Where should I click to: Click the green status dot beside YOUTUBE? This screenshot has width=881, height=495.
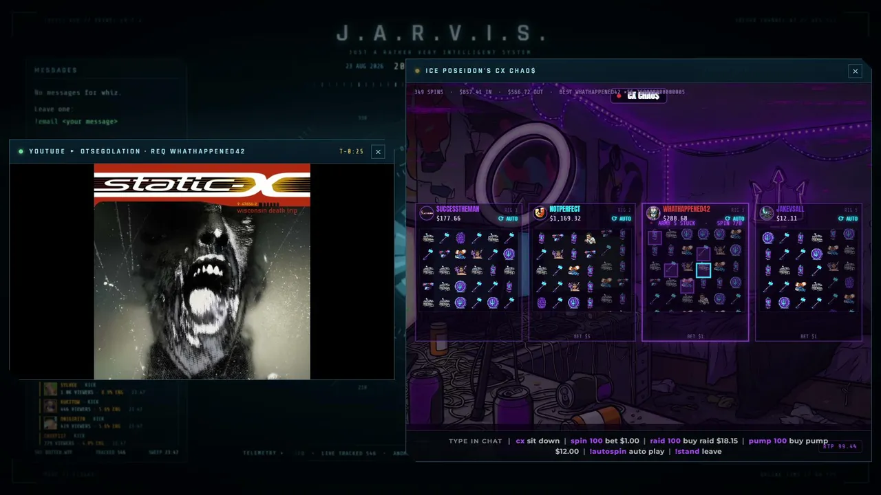(x=21, y=151)
